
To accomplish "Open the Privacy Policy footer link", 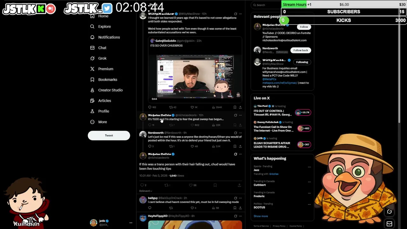I will tap(279, 226).
